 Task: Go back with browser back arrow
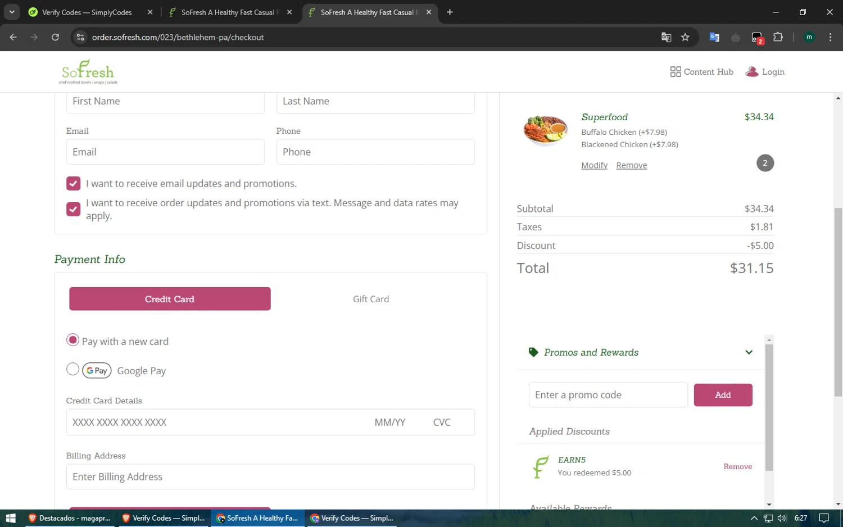point(13,37)
